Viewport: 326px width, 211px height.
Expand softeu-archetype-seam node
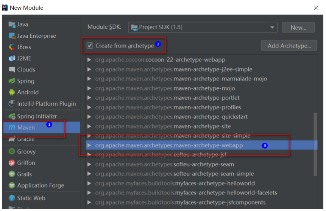point(89,164)
